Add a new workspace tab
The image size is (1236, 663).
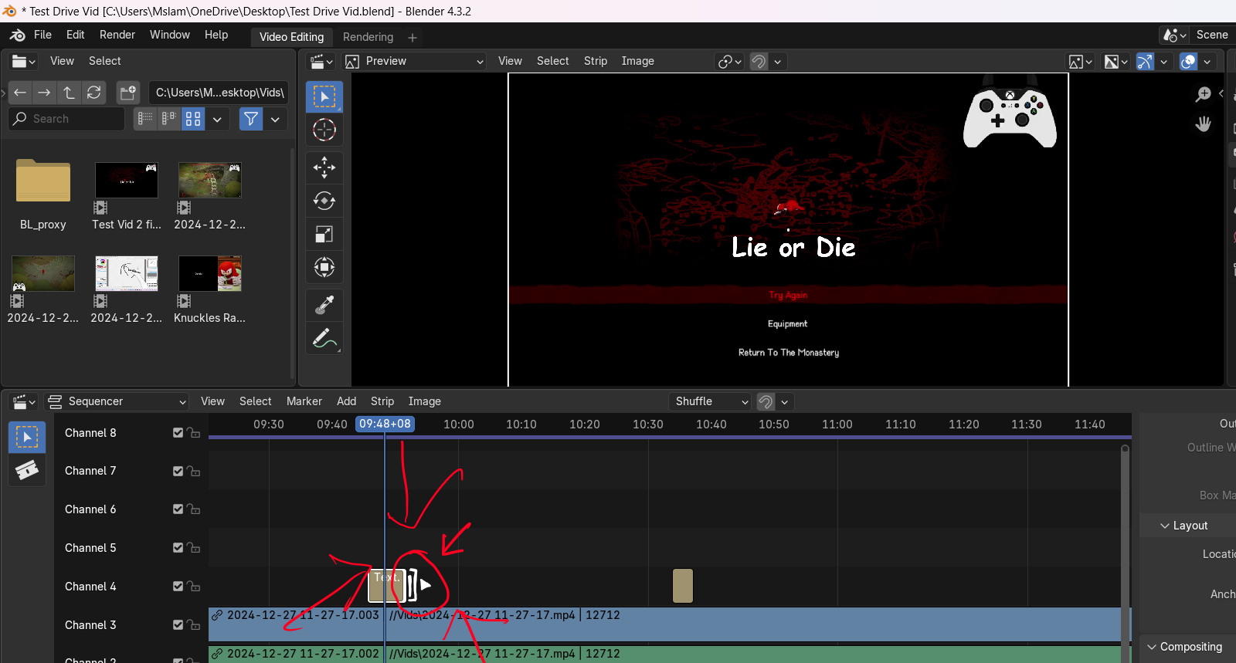pyautogui.click(x=413, y=37)
